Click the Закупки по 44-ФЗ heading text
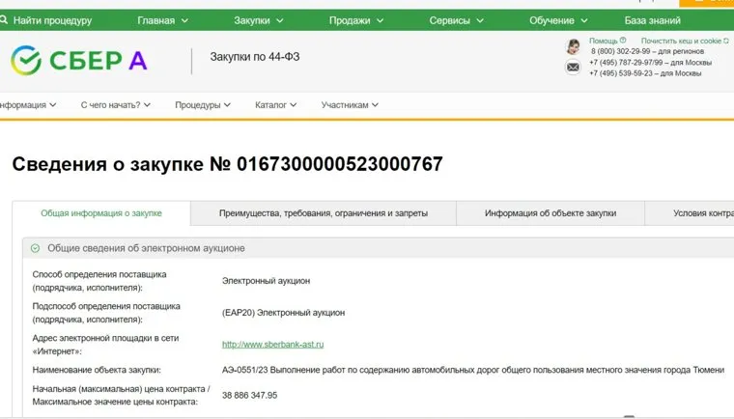734x419 pixels. [x=255, y=57]
